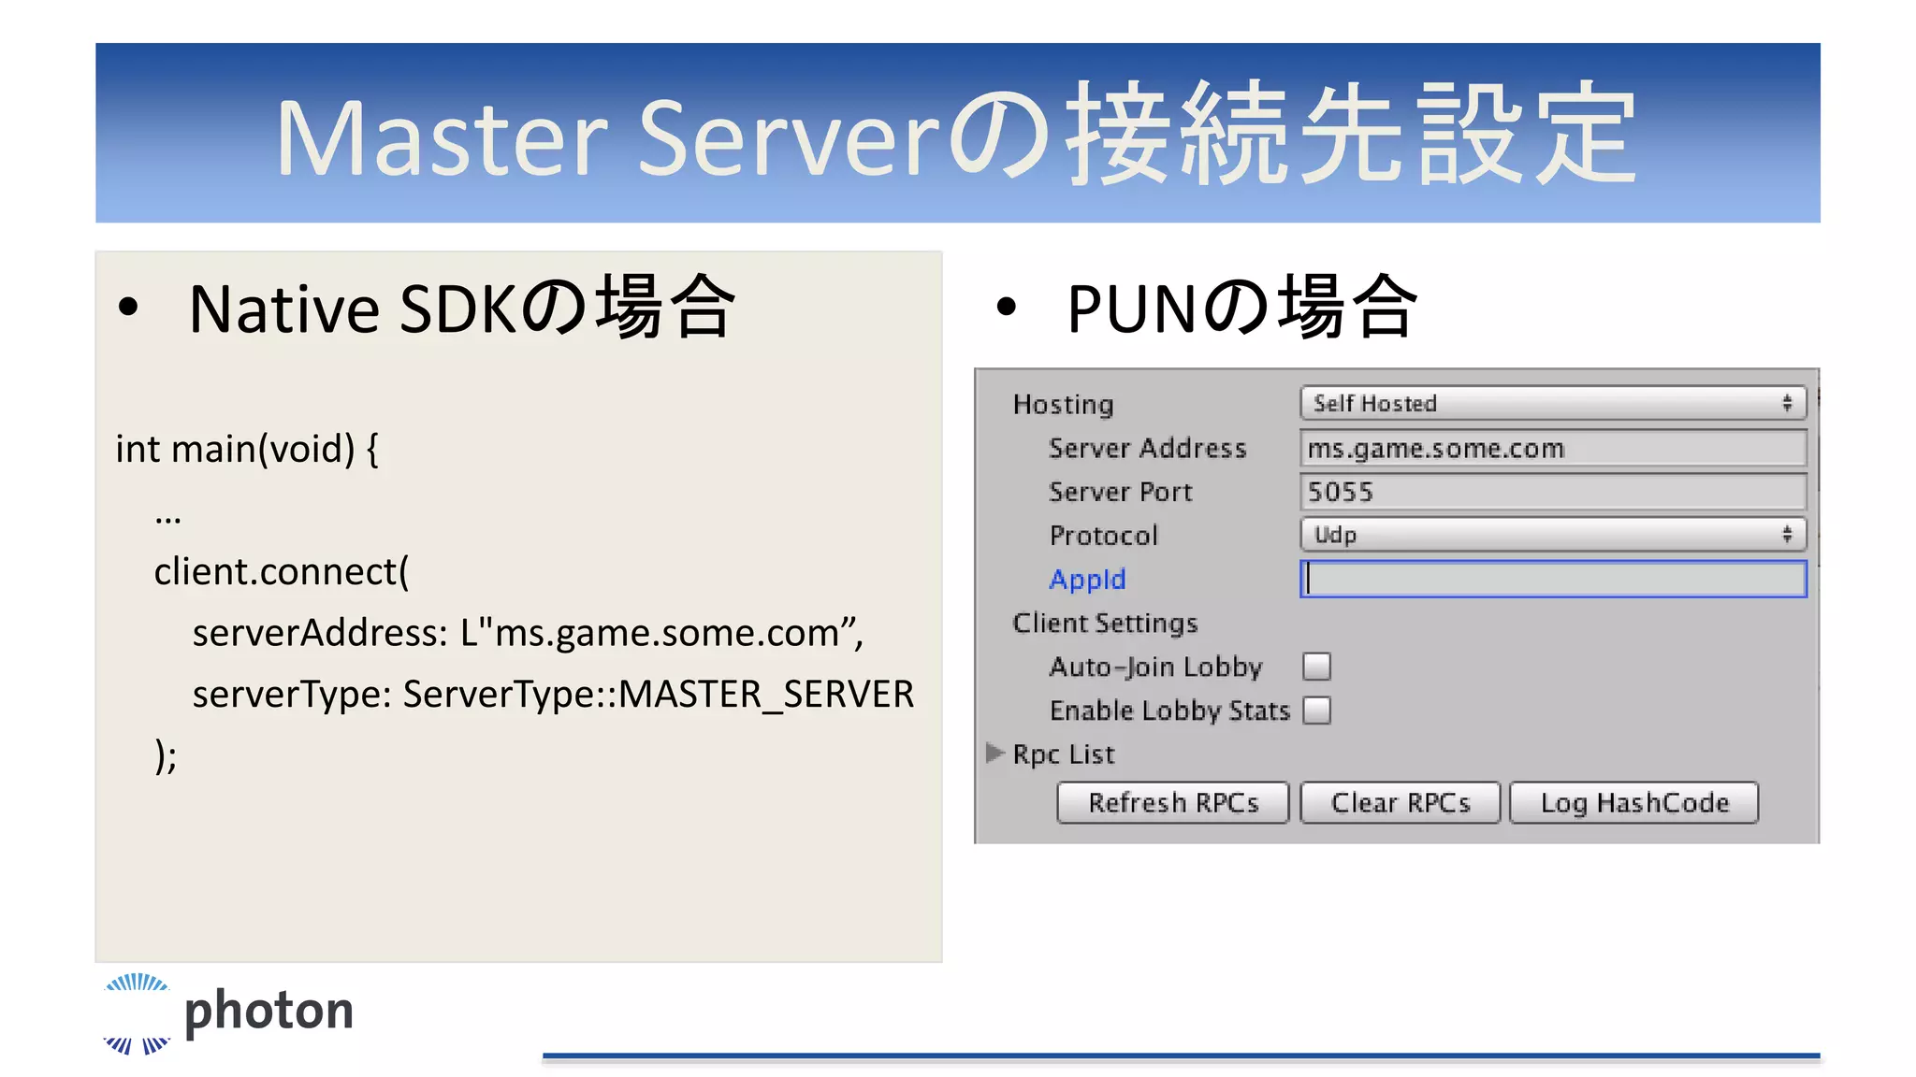
Task: Click the Hosting label
Action: (1063, 404)
